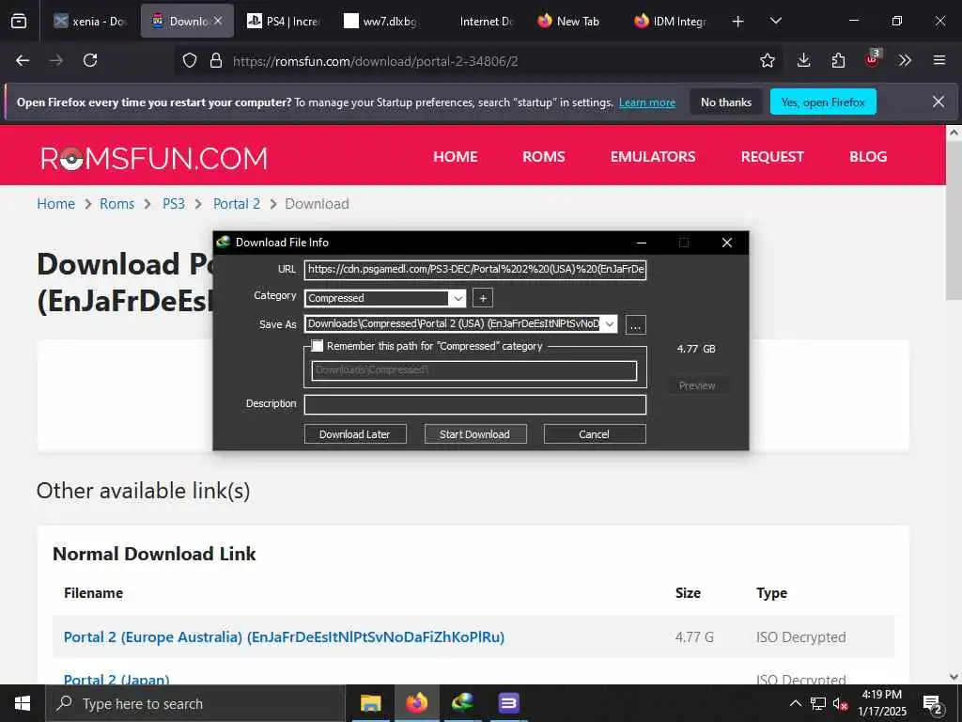The image size is (962, 722).
Task: Open the BLOG menu item
Action: pos(868,157)
